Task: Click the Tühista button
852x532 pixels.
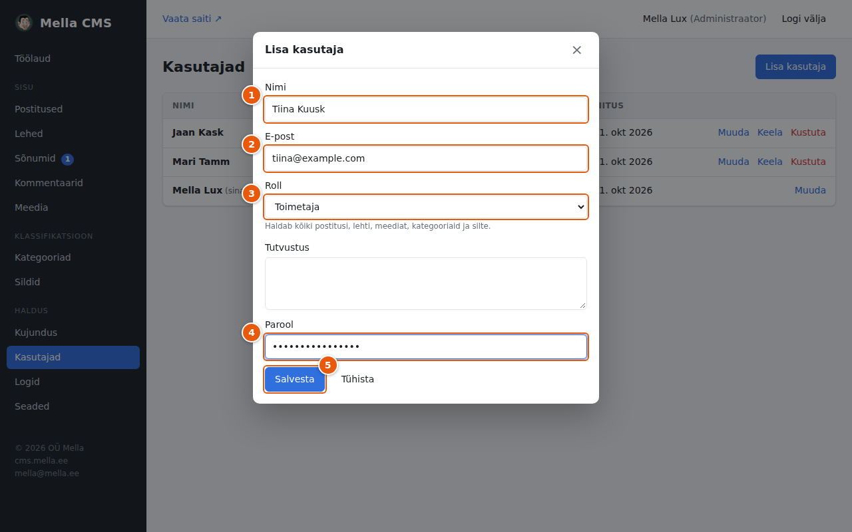Action: [357, 379]
